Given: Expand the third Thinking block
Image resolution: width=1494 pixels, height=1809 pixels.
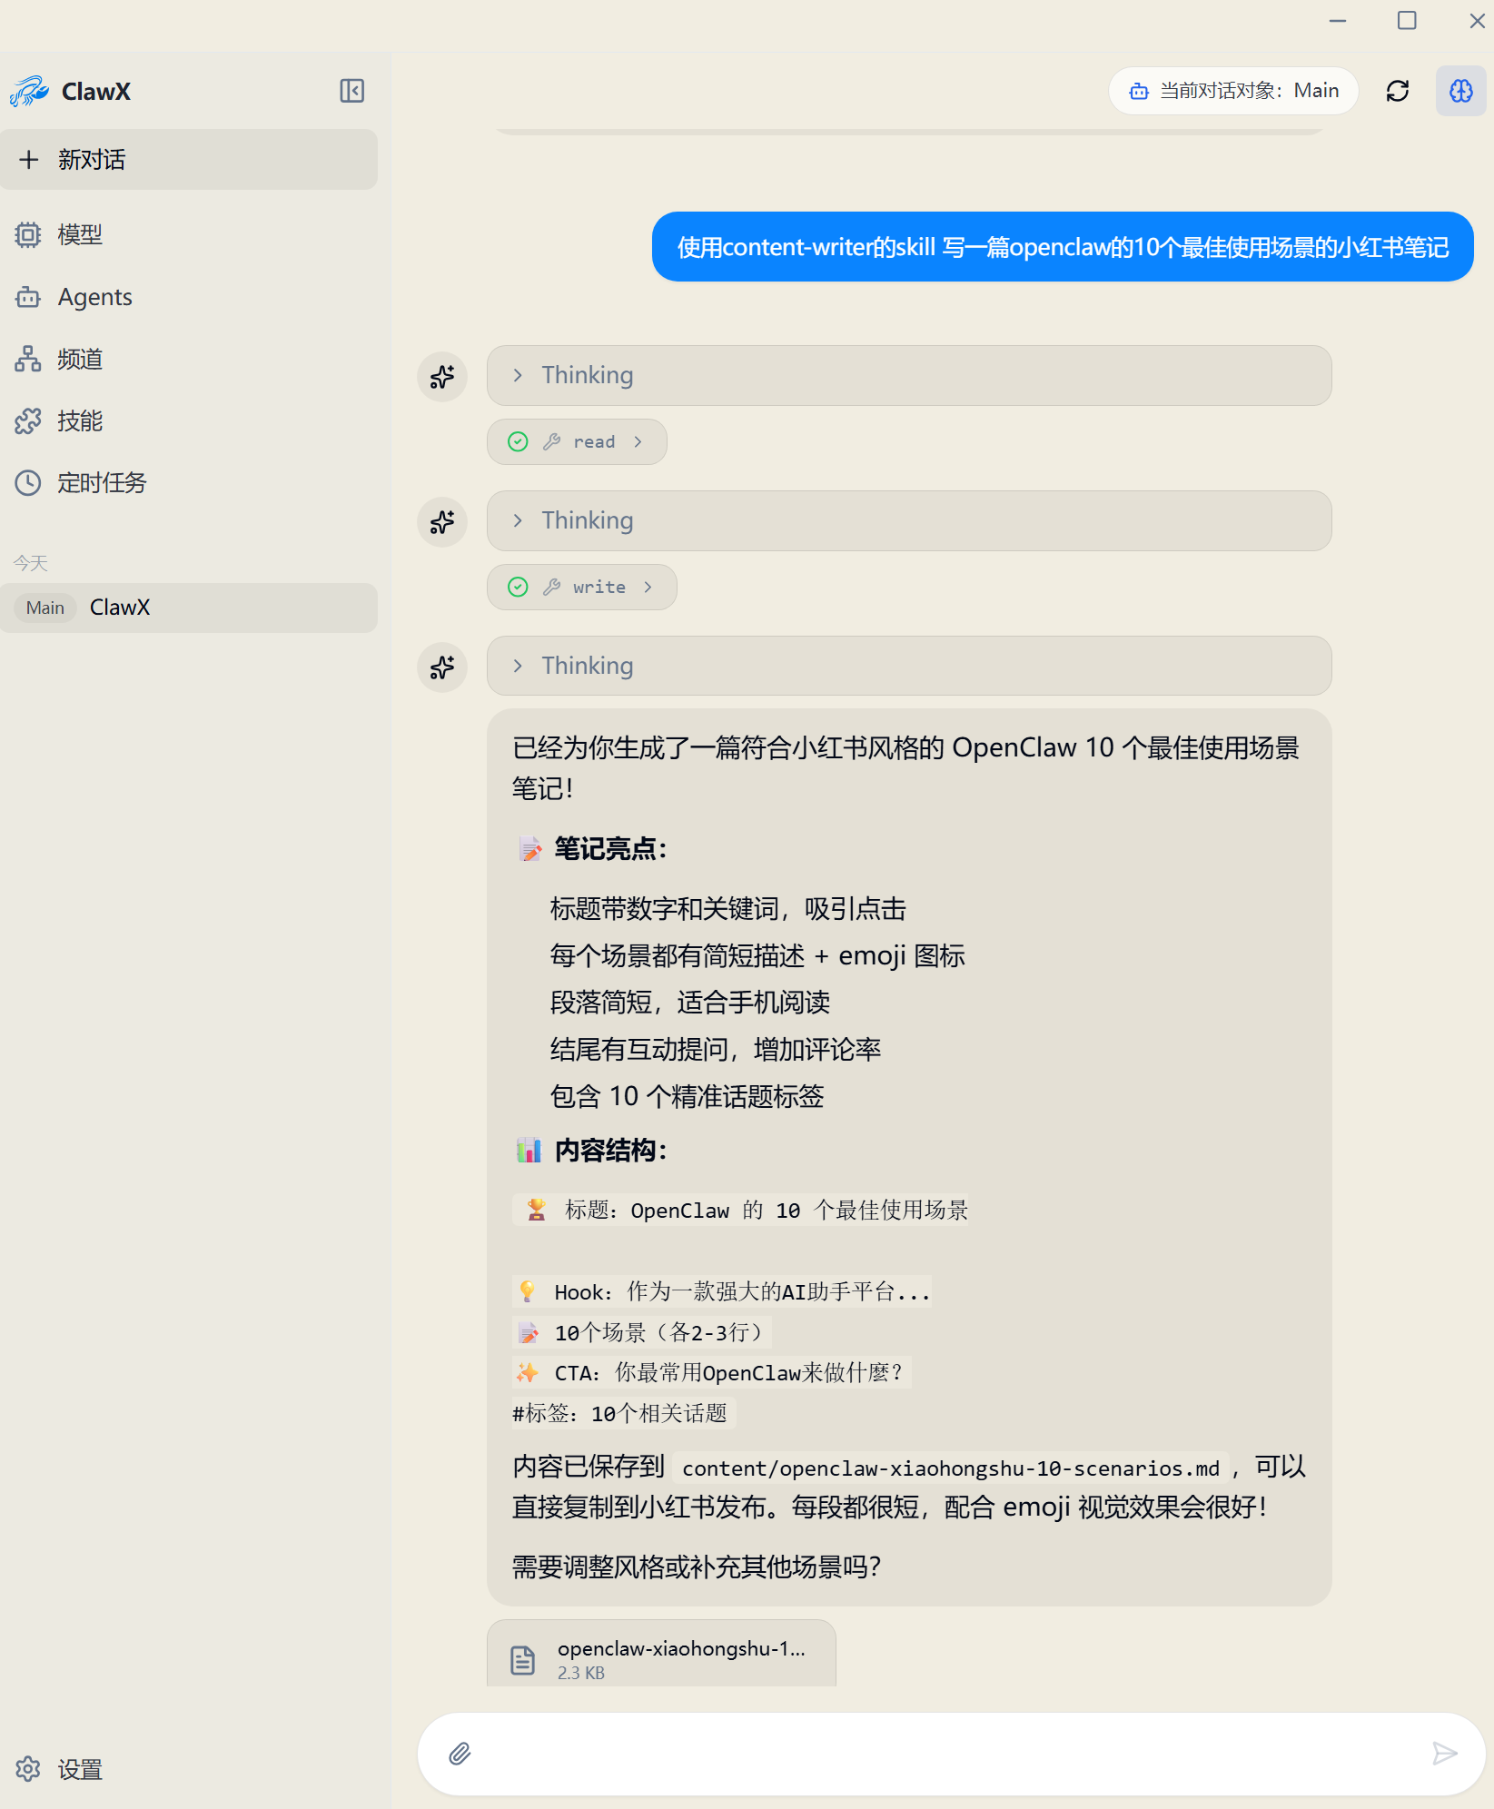Looking at the screenshot, I should (x=909, y=666).
